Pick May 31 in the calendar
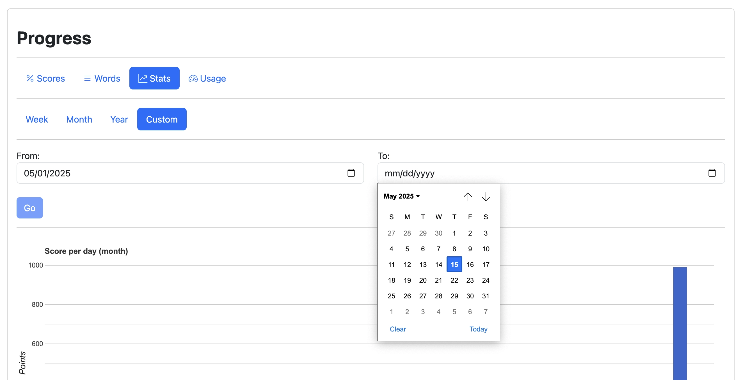 [486, 296]
